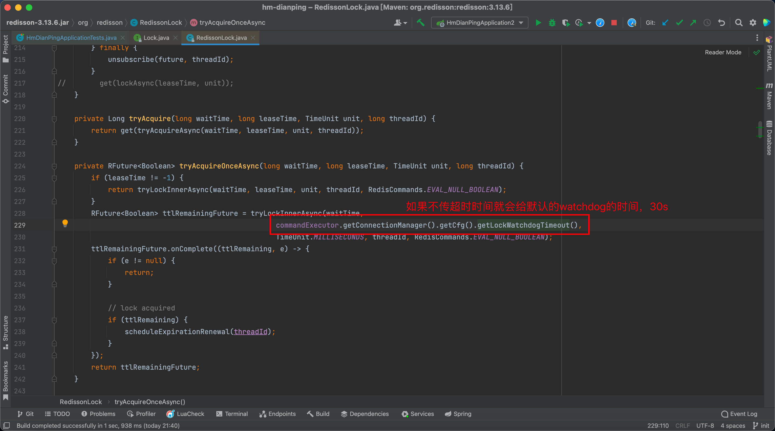Open the Maven side panel

coord(769,96)
